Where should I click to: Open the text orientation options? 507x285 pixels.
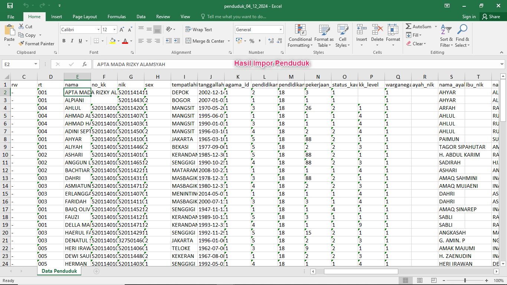171,29
